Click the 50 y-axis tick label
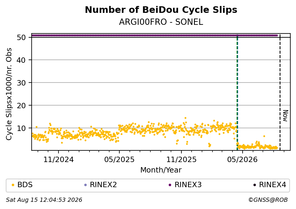This screenshot has width=296, height=209. coord(21,37)
